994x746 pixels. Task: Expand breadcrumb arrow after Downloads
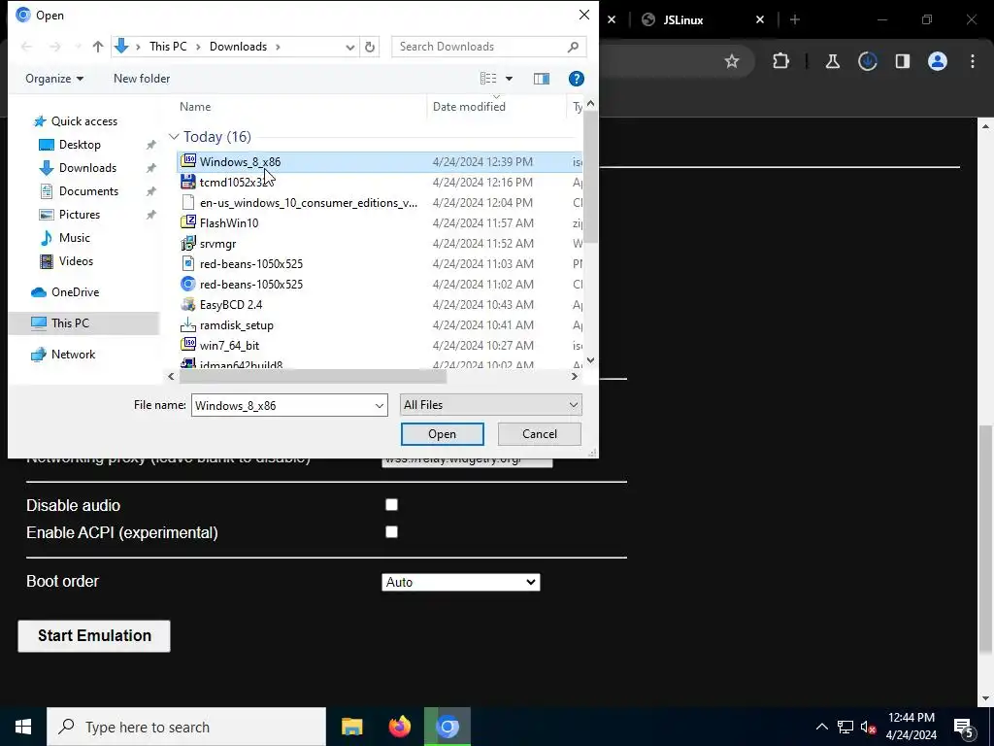pos(278,47)
